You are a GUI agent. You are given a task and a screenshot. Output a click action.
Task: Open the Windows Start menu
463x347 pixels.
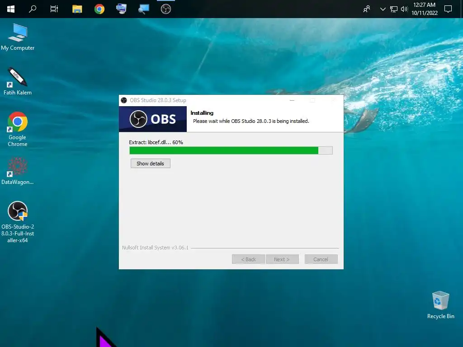[x=11, y=9]
